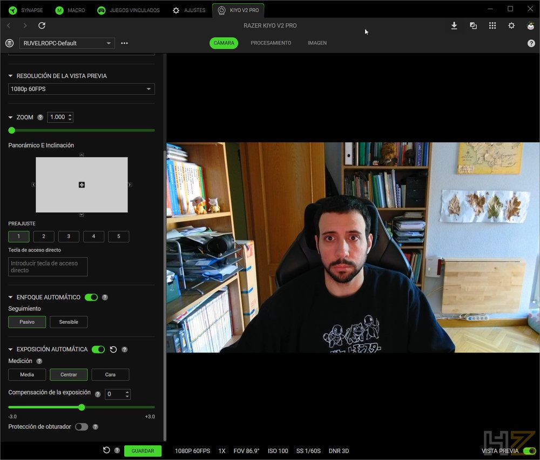Select Media metering mode
The width and height of the screenshot is (540, 460).
pos(27,375)
